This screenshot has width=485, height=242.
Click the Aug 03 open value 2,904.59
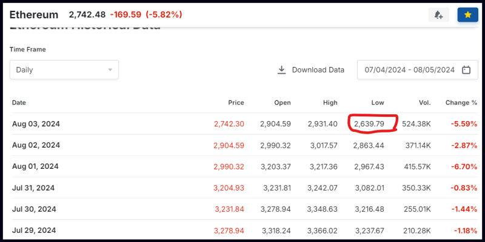click(x=276, y=124)
